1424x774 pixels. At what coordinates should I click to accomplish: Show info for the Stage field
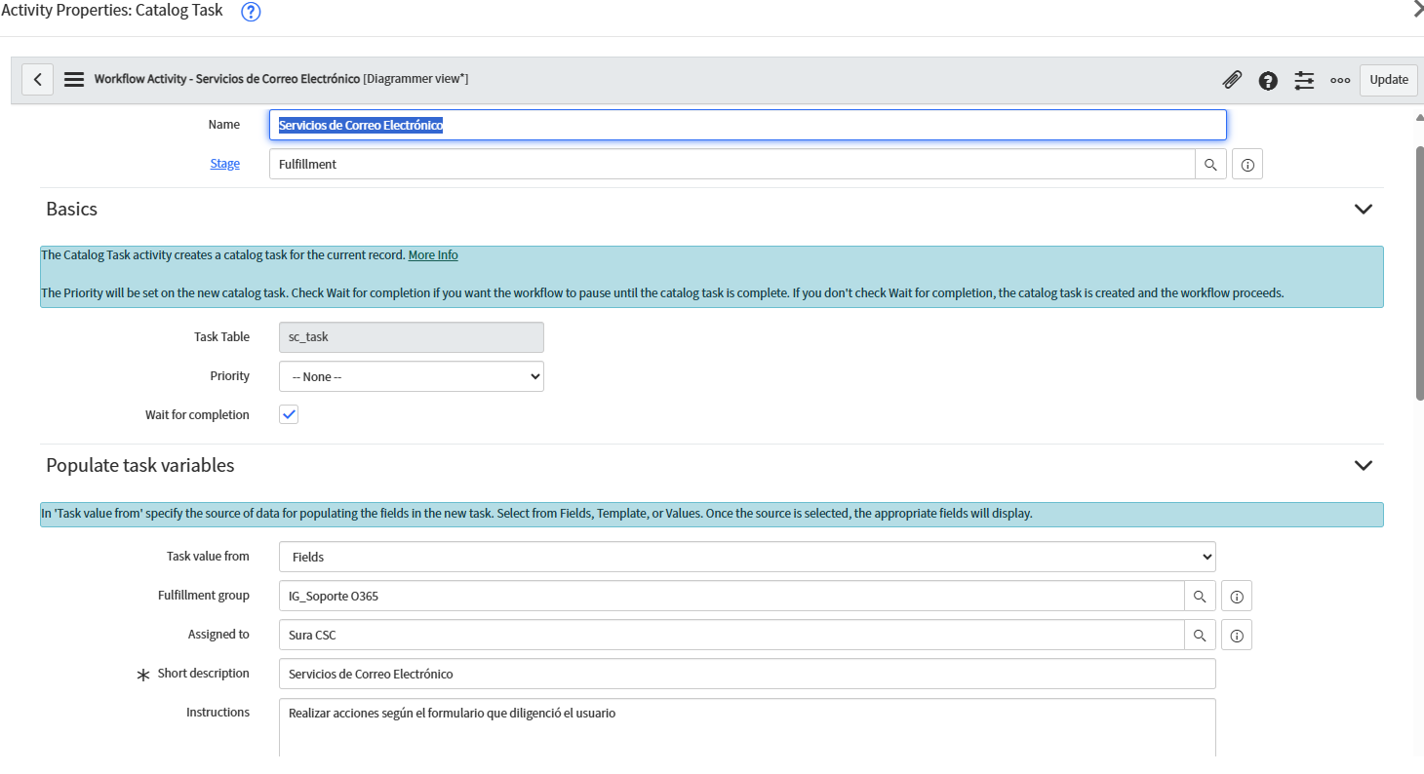1247,165
